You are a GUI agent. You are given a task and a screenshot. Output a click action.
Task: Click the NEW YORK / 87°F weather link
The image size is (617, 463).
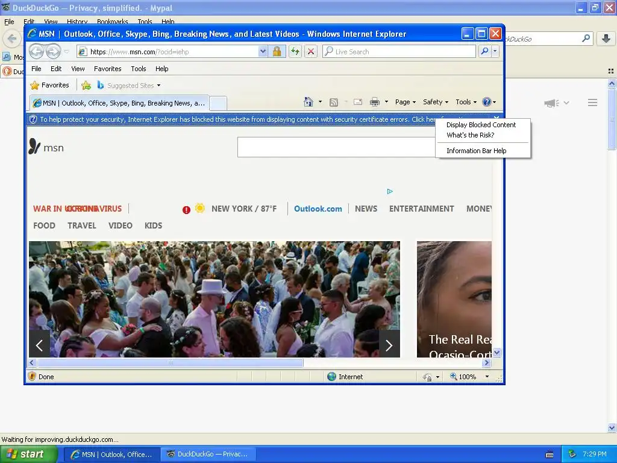pos(244,209)
